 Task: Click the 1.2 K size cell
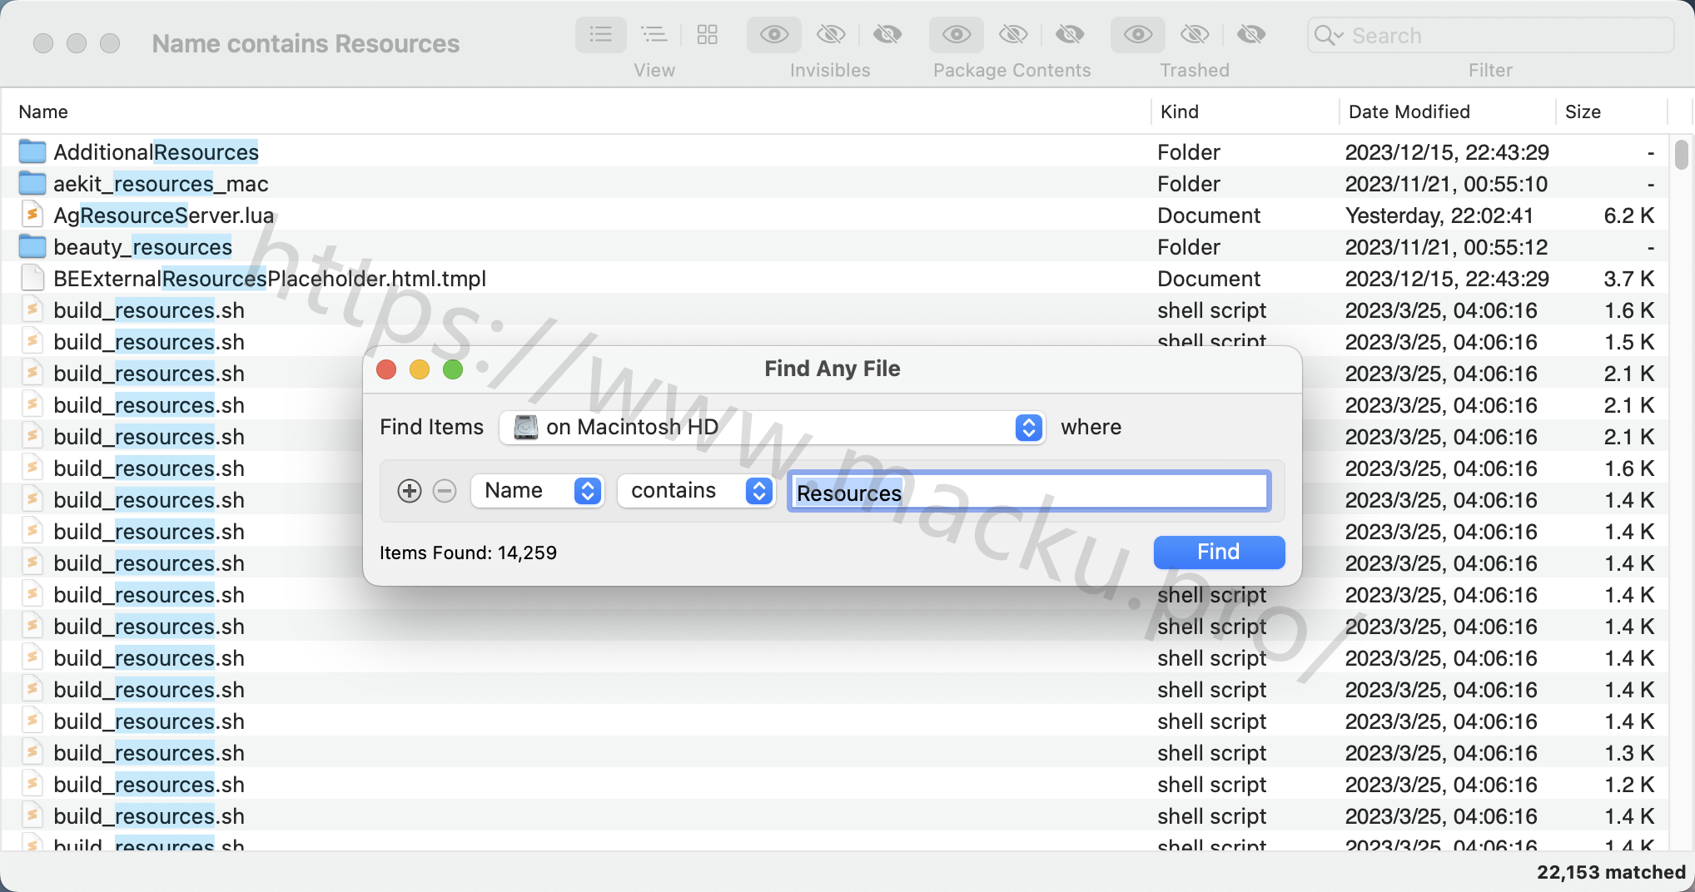click(x=1628, y=785)
